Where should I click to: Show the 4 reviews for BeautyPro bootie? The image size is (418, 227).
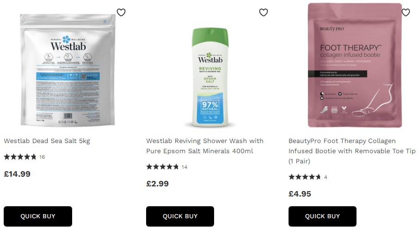326,177
